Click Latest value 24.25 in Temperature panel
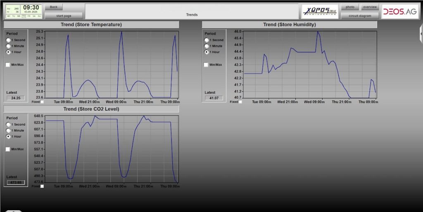Image resolution: width=423 pixels, height=212 pixels. tap(16, 98)
